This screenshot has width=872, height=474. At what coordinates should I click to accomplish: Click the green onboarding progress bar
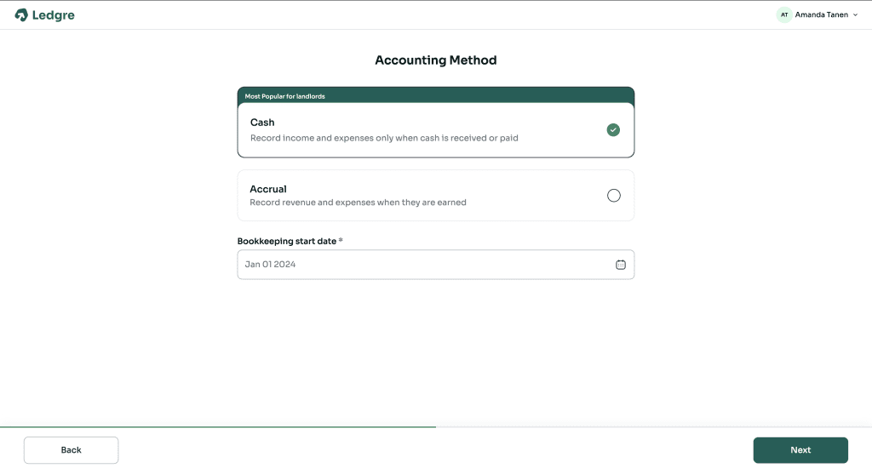[218, 426]
